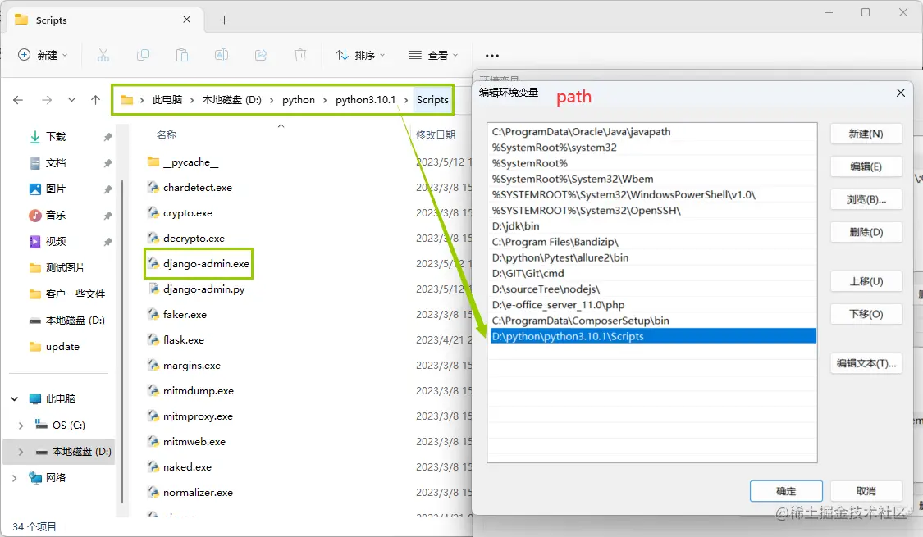Confirm with 确定 button
This screenshot has height=537, width=923.
(x=786, y=491)
